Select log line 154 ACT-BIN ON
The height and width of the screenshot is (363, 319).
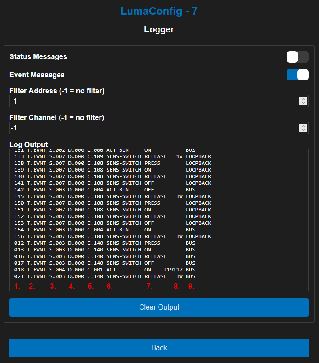105,230
